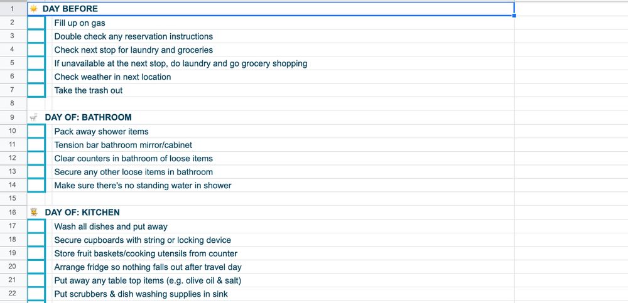Screen dimensions: 628x303
Task: Check the 'Fill up on gas' checkbox
Action: click(36, 23)
